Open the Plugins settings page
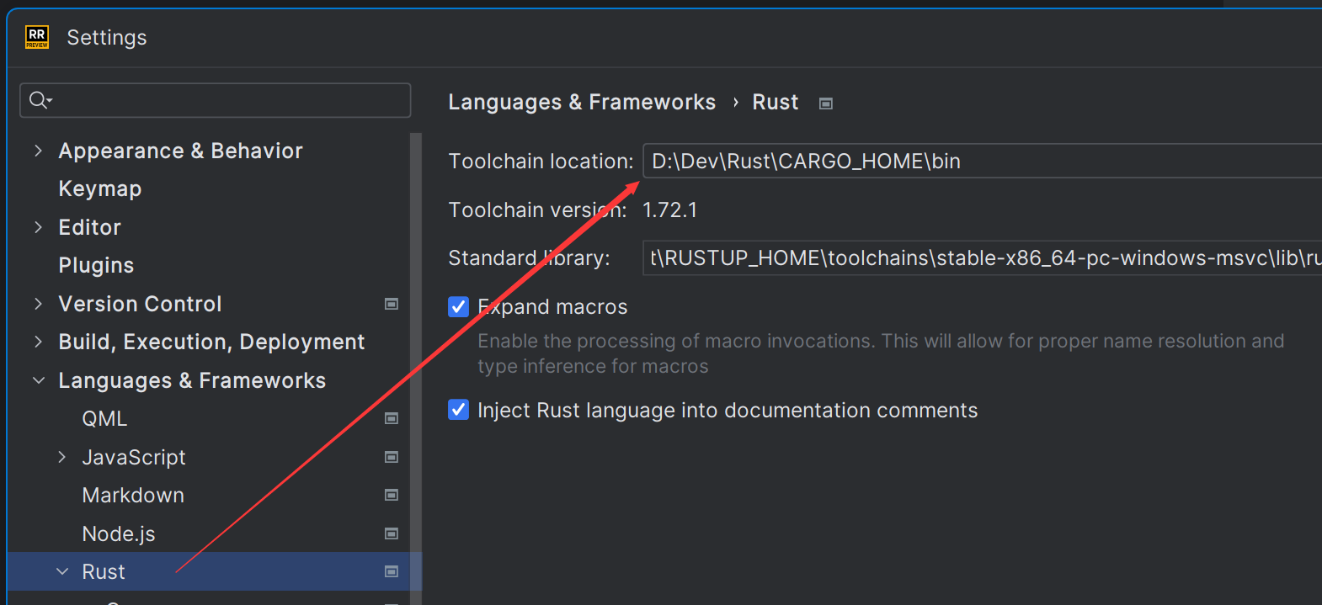1322x605 pixels. [x=96, y=265]
